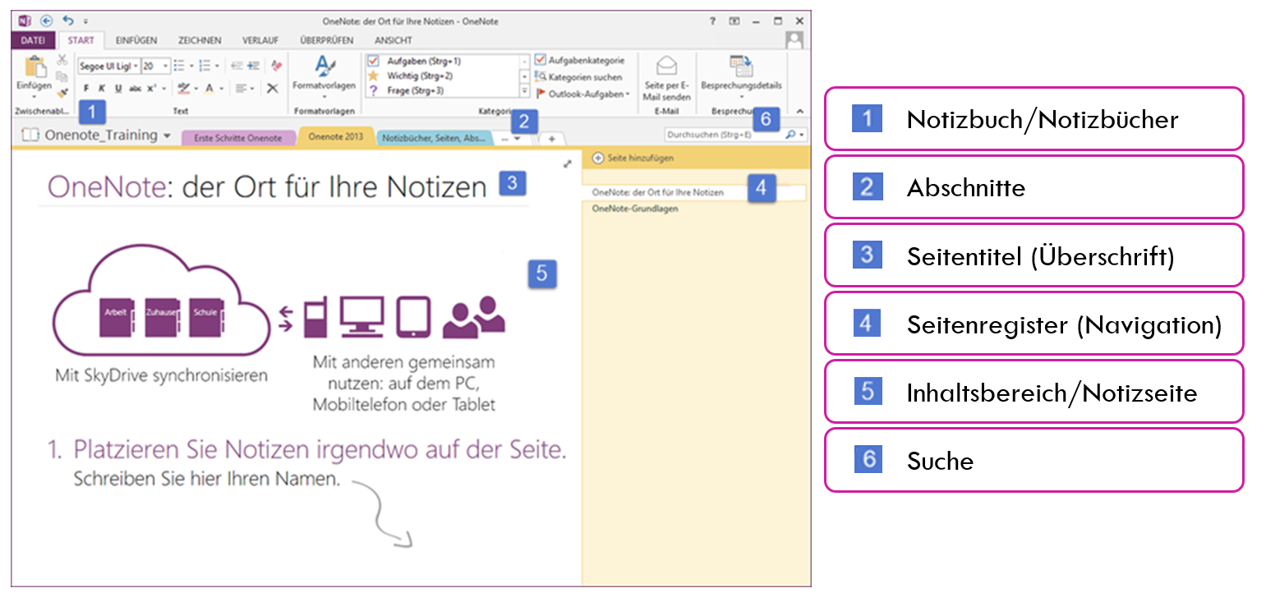Click the Undo arrow icon
Screen dimensions: 1266x602
68,21
